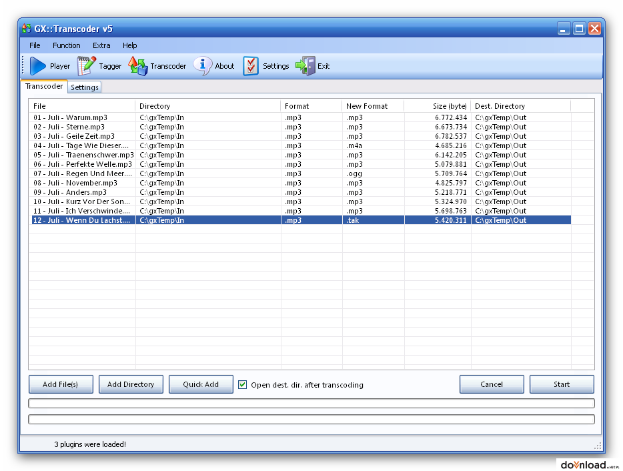Open the Function menu
The width and height of the screenshot is (623, 471).
click(x=66, y=45)
